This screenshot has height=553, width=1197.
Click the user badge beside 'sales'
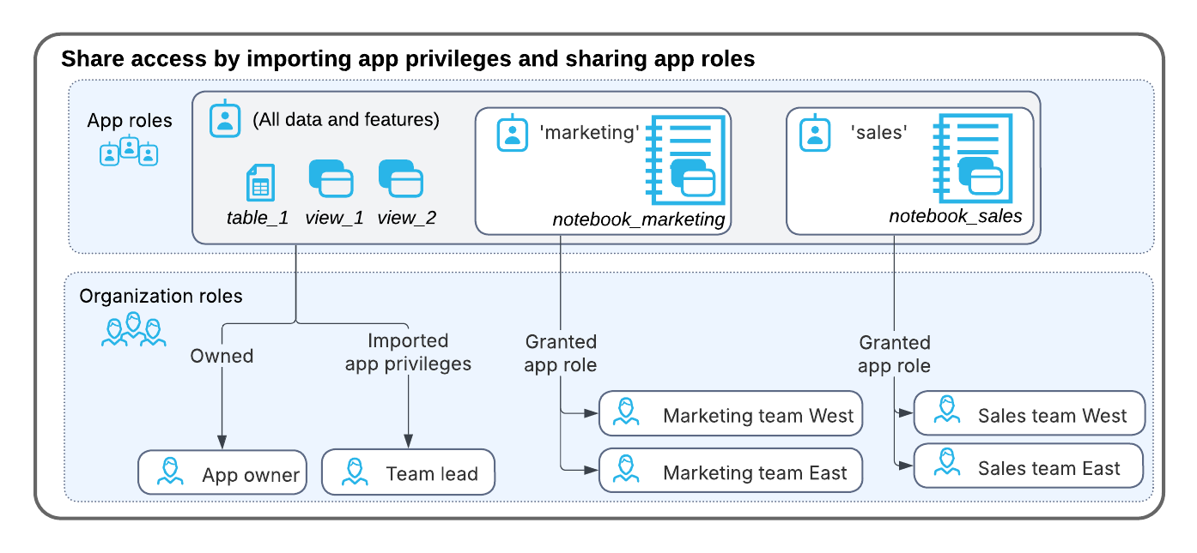pos(817,134)
